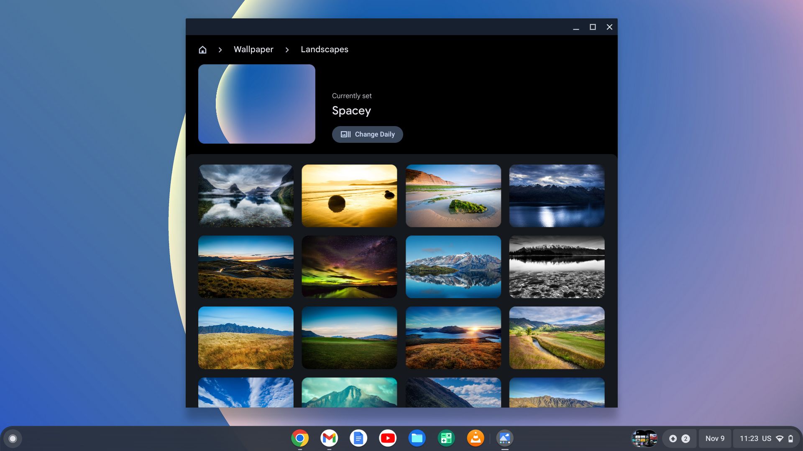This screenshot has width=803, height=451.
Task: Go to Wallpaper in the breadcrumb
Action: click(253, 49)
